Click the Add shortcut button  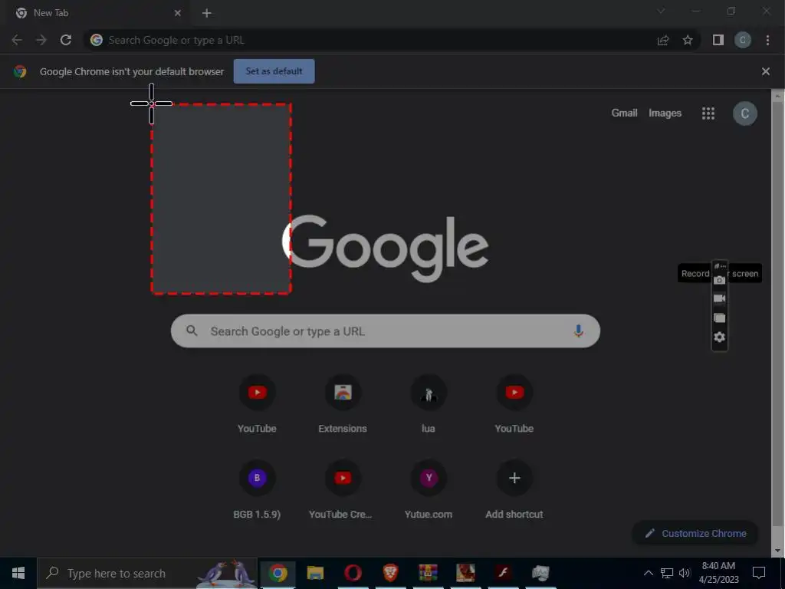[x=514, y=490]
